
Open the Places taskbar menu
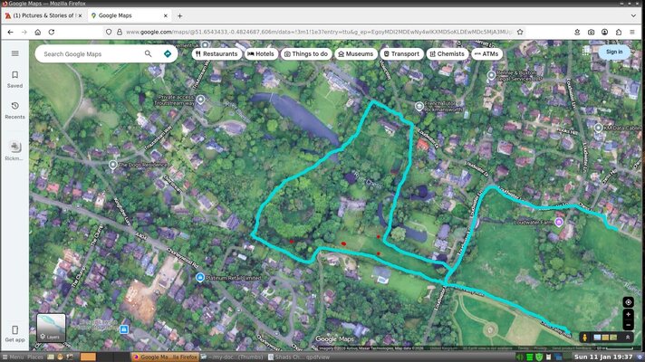[x=35, y=357]
